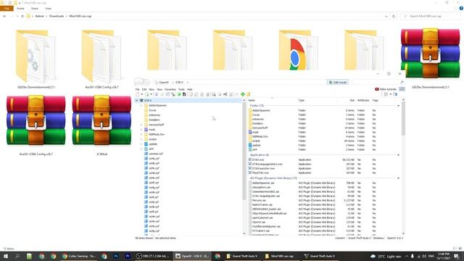The image size is (464, 261).
Task: Open the taskbar weather widget
Action: coord(386,256)
